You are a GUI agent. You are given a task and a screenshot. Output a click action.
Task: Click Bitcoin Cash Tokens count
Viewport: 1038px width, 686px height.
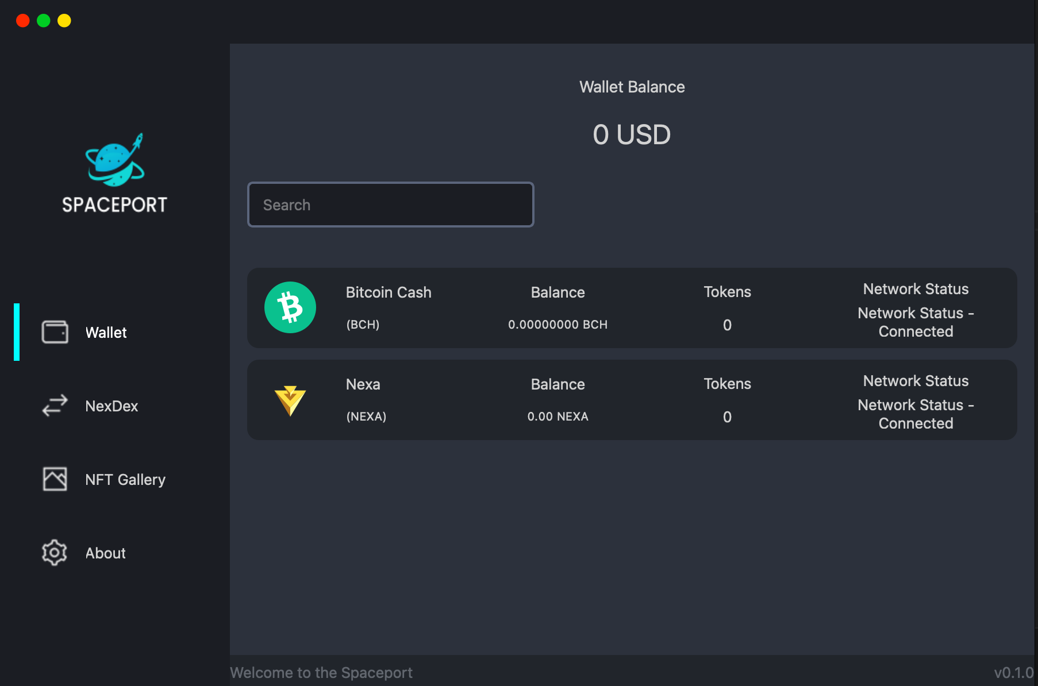(x=728, y=325)
